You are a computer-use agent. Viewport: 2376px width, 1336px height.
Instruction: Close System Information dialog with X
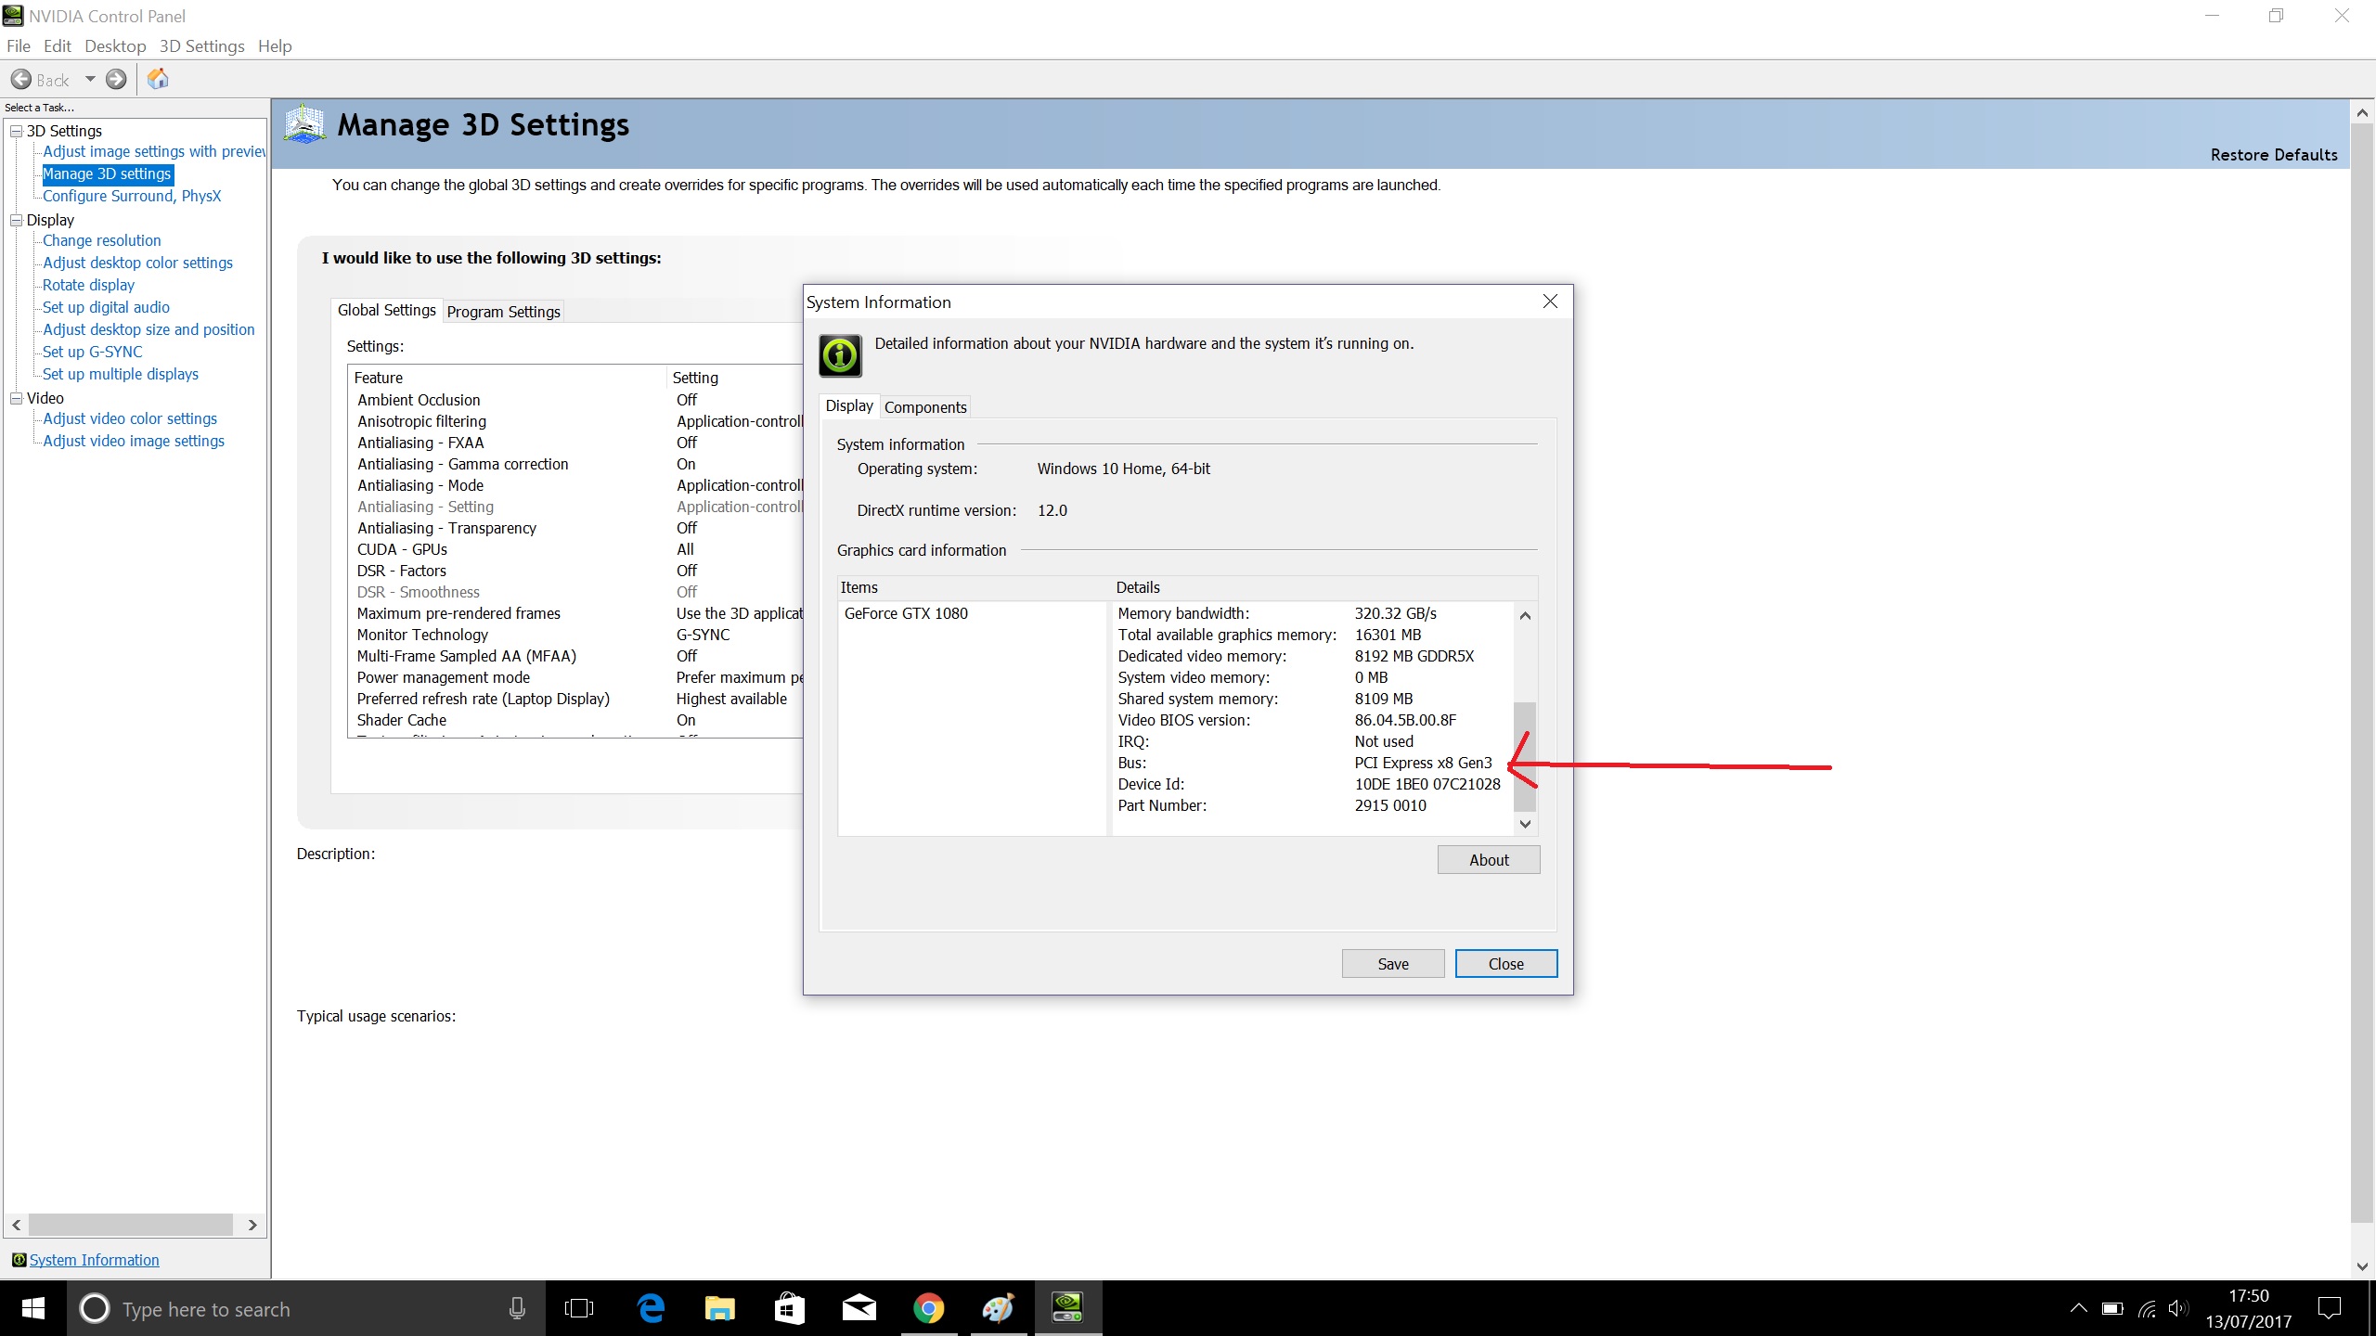(1550, 302)
